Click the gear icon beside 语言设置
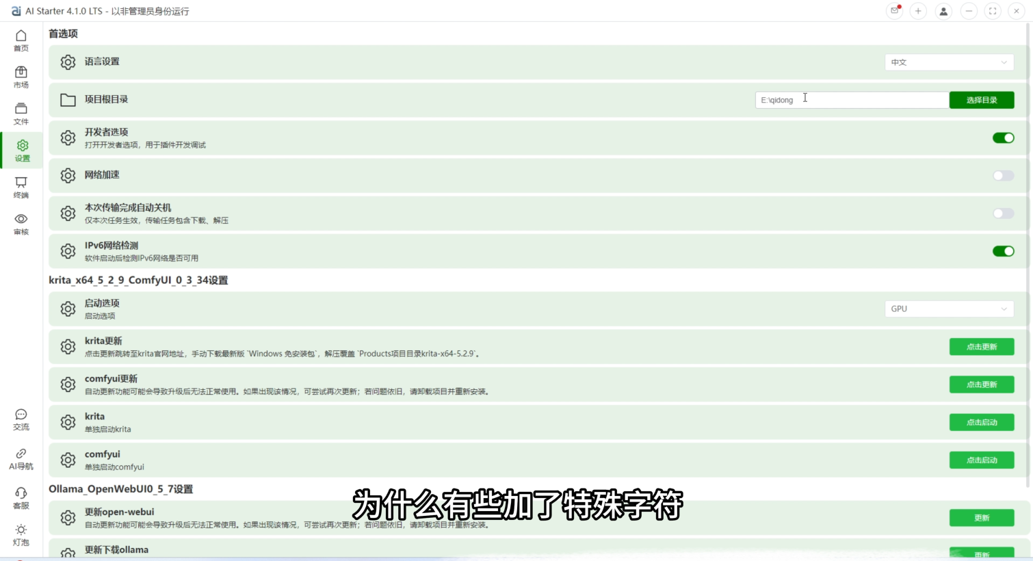The height and width of the screenshot is (561, 1033). tap(68, 62)
